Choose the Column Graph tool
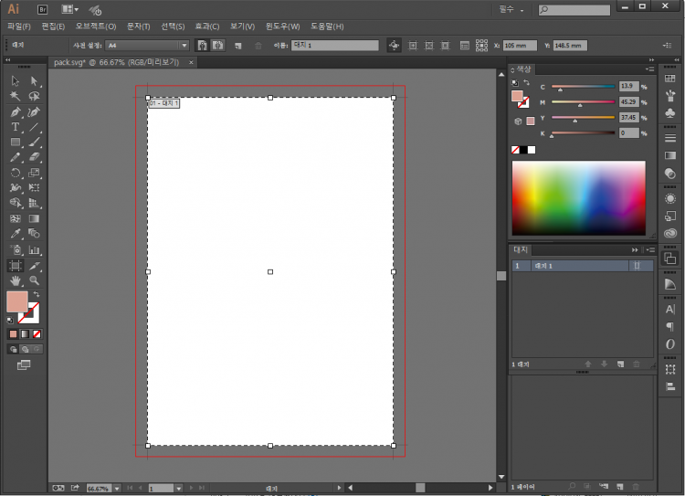This screenshot has height=496, width=685. pos(34,250)
